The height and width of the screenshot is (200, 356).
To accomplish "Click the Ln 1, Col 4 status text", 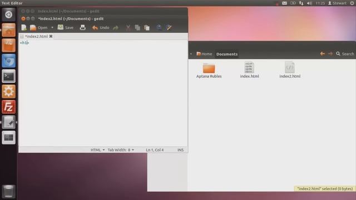I will (x=155, y=150).
